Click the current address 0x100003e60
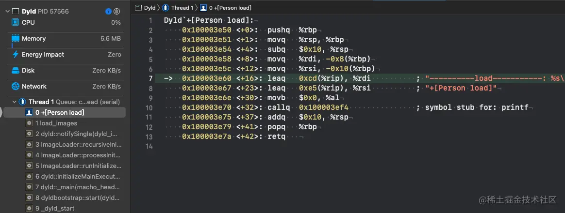The image size is (565, 213). [206, 78]
